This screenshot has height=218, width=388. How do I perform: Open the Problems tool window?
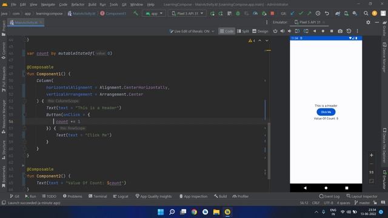pos(72,196)
